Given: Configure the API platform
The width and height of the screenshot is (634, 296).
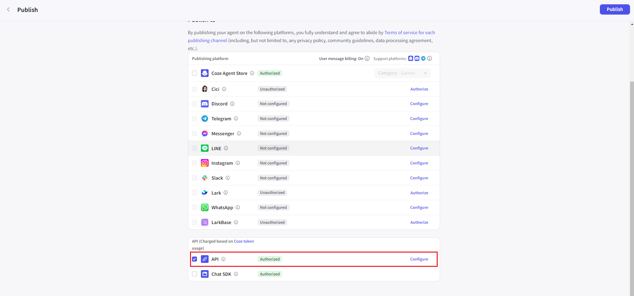Looking at the screenshot, I should pos(419,259).
